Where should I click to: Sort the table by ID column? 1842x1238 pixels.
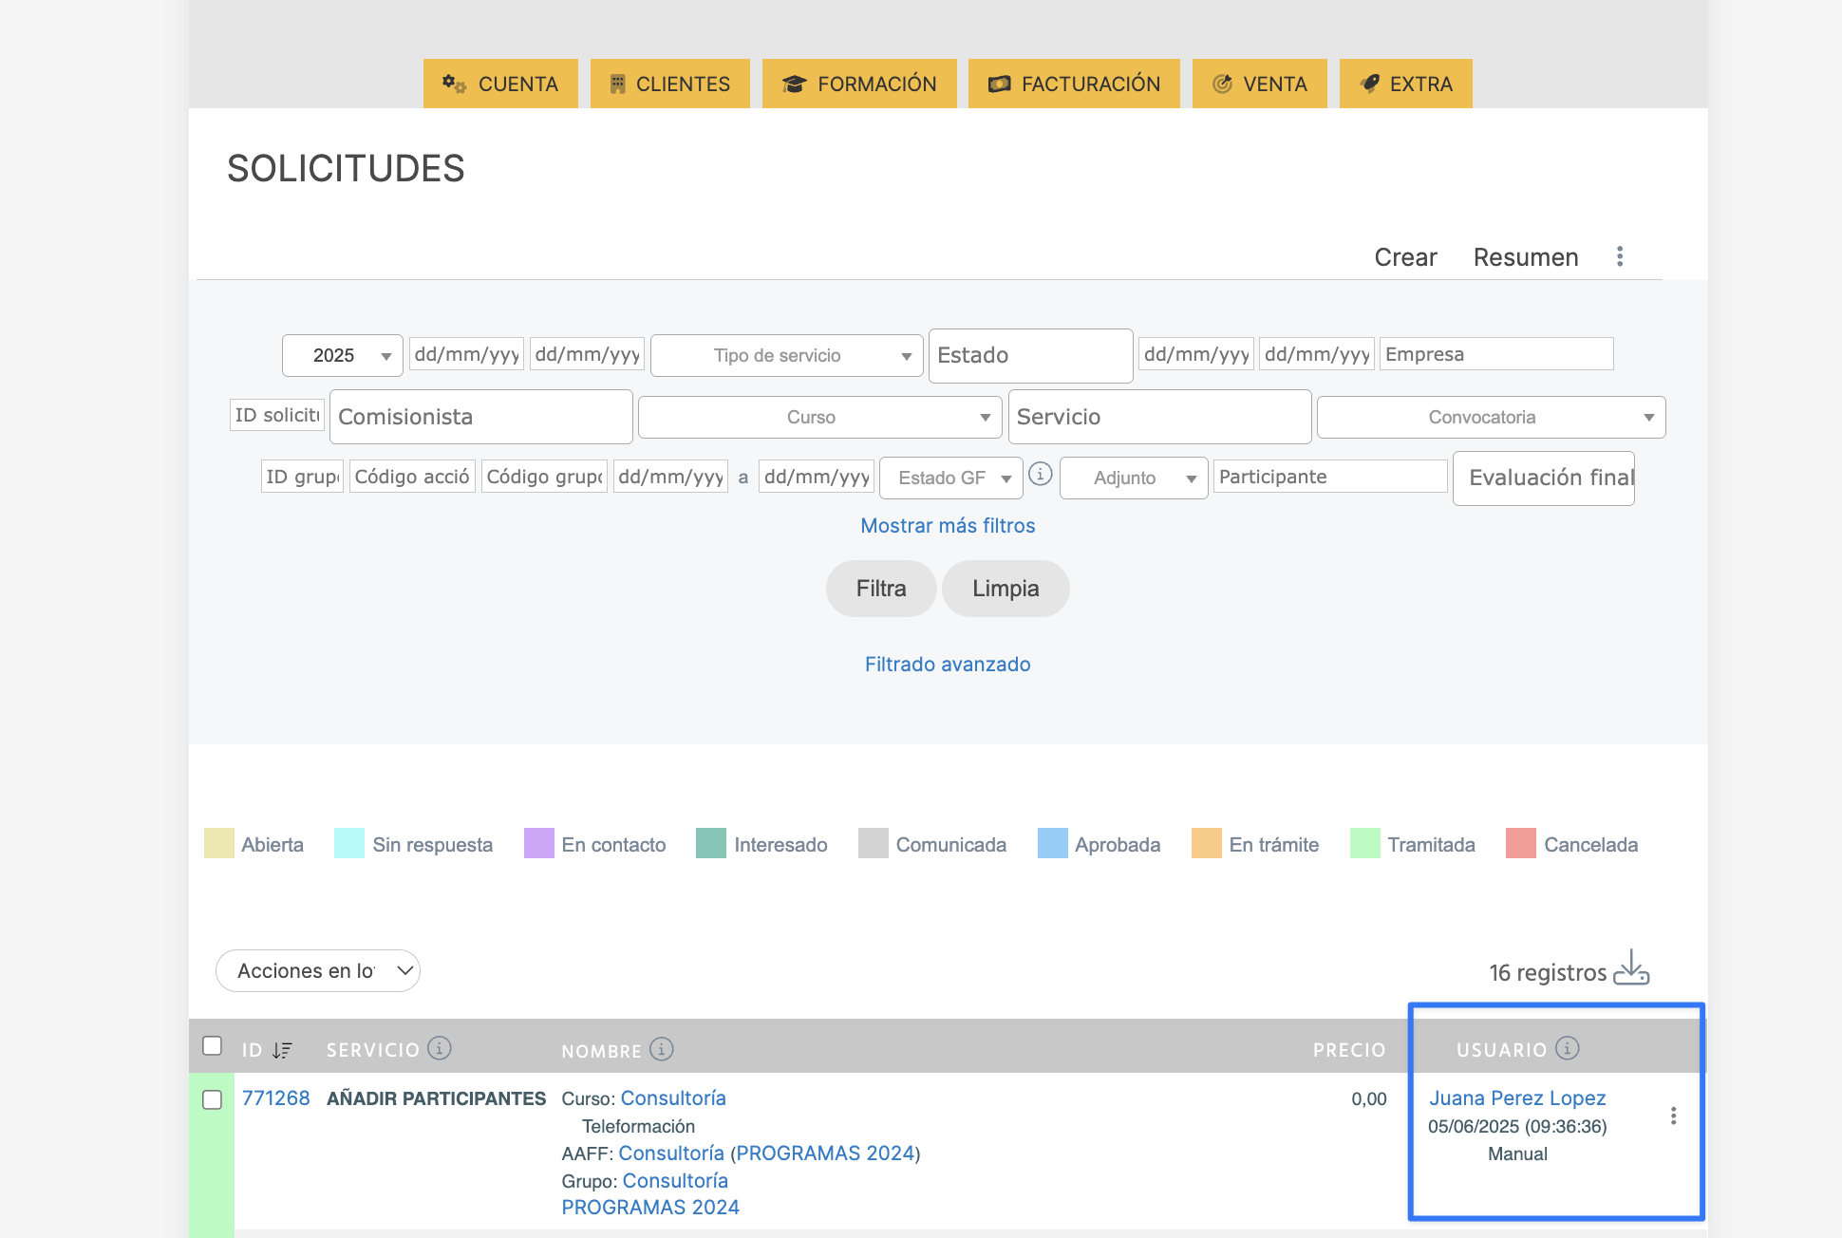(x=281, y=1050)
